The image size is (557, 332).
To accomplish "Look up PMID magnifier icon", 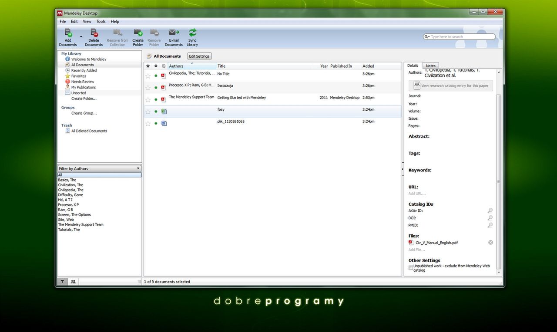I will (490, 225).
